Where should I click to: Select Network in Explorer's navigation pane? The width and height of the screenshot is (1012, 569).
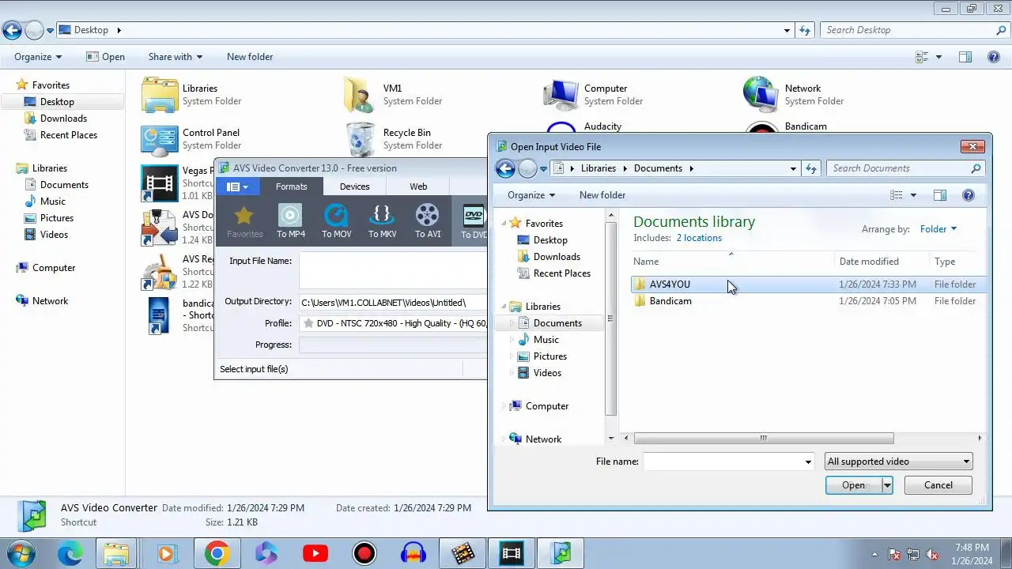click(50, 301)
